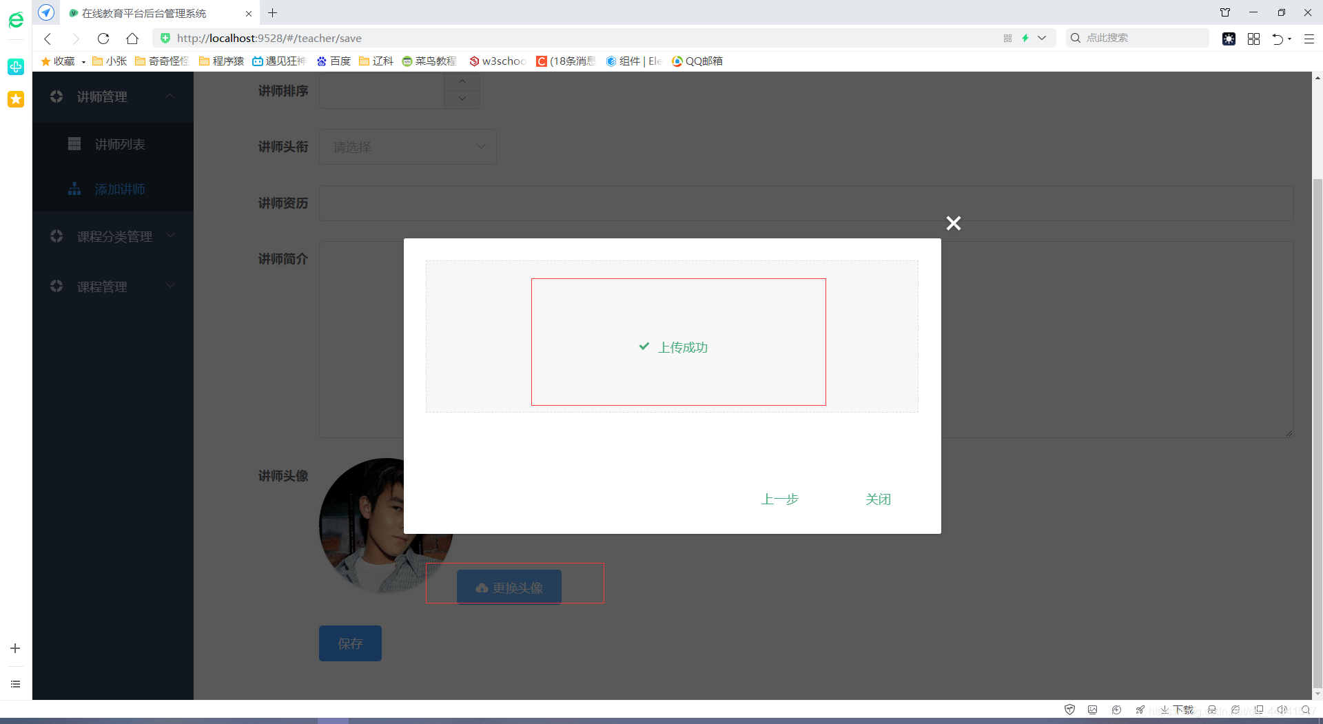Click the 上一步 link in the dialog
The image size is (1323, 724).
point(780,499)
